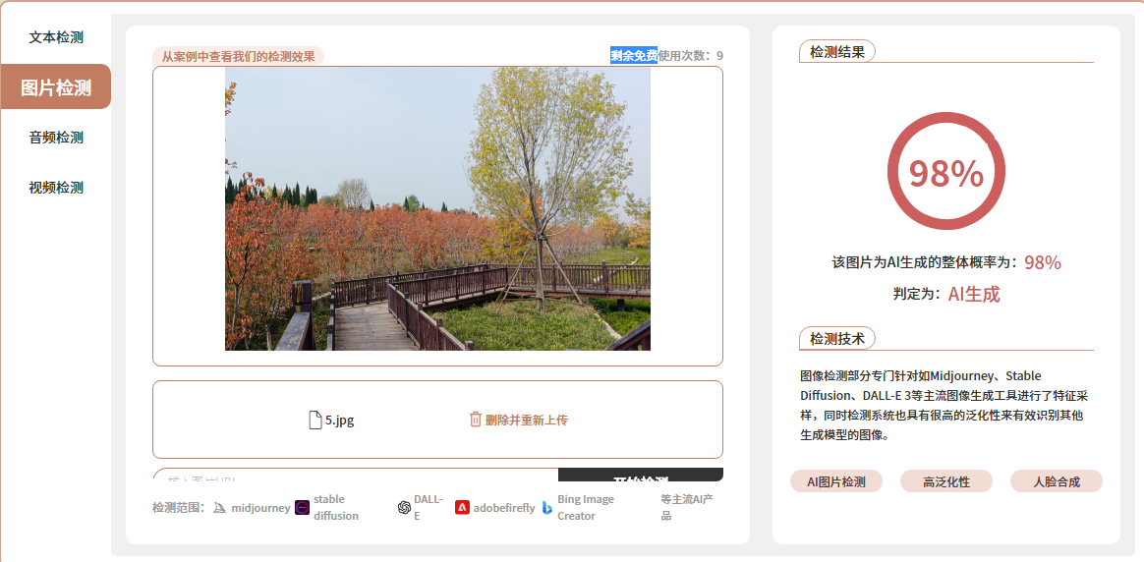Click the image URL input field
This screenshot has width=1144, height=562.
pos(354,476)
